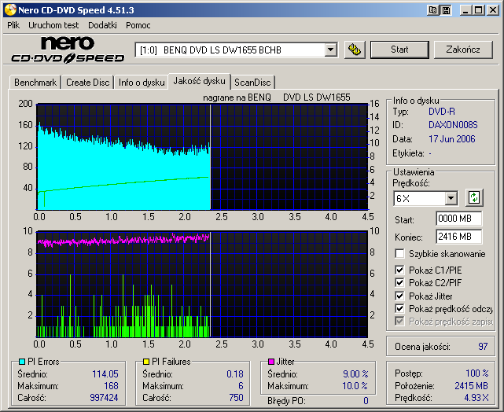Click the refresh speed icon button
Viewport: 504px width, 412px height.
point(474,197)
